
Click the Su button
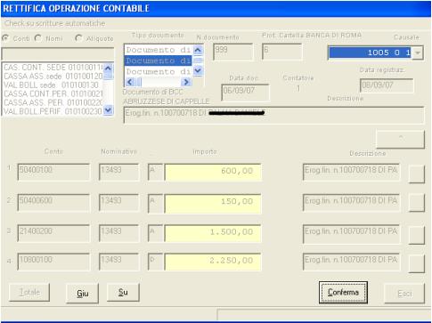pyautogui.click(x=123, y=293)
